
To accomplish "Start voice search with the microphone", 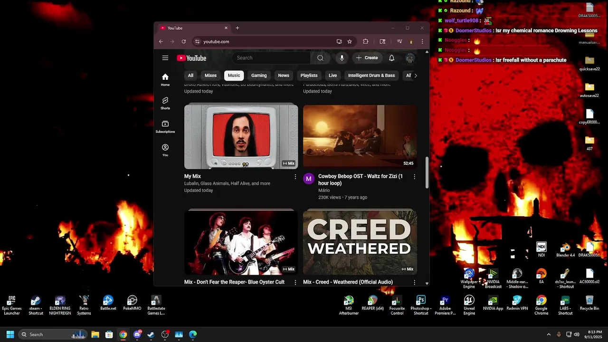I will [342, 58].
